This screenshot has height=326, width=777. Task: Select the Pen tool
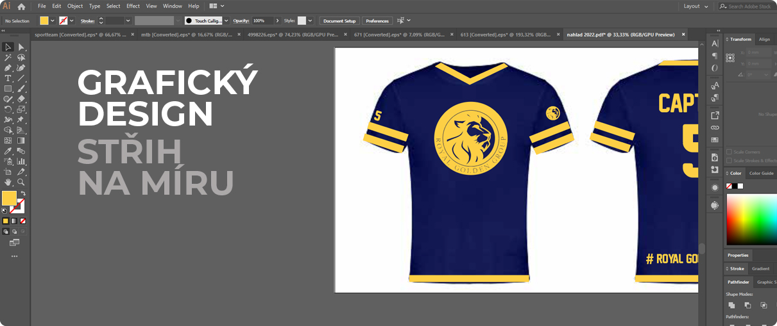(x=8, y=67)
